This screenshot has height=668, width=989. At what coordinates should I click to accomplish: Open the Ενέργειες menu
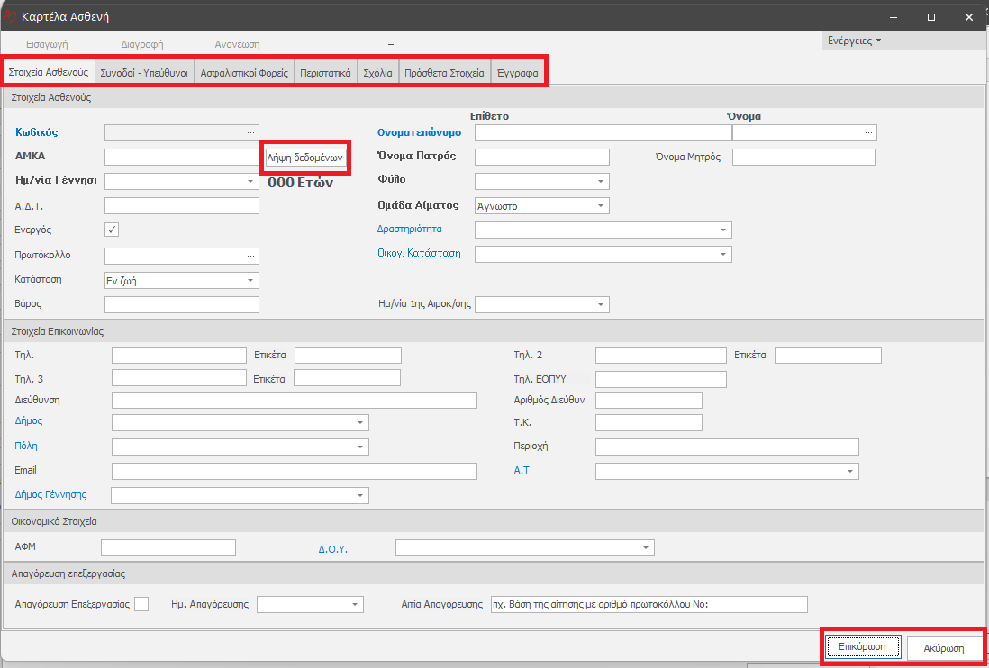click(854, 41)
